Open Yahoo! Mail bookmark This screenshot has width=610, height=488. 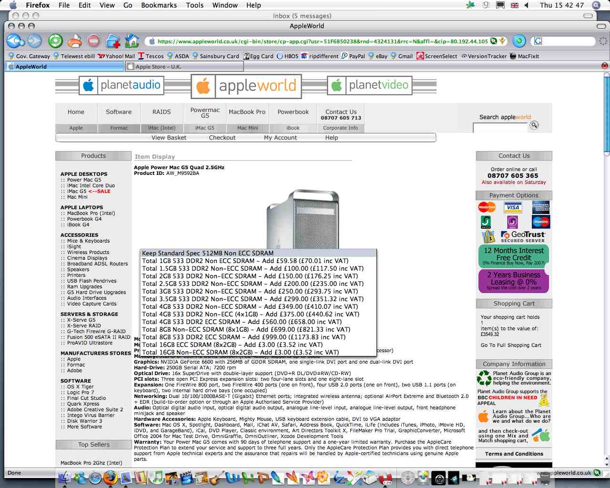116,56
